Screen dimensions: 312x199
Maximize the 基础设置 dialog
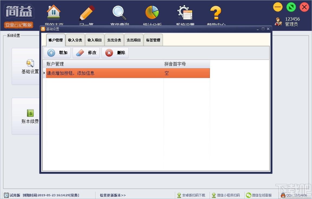pos(263,29)
